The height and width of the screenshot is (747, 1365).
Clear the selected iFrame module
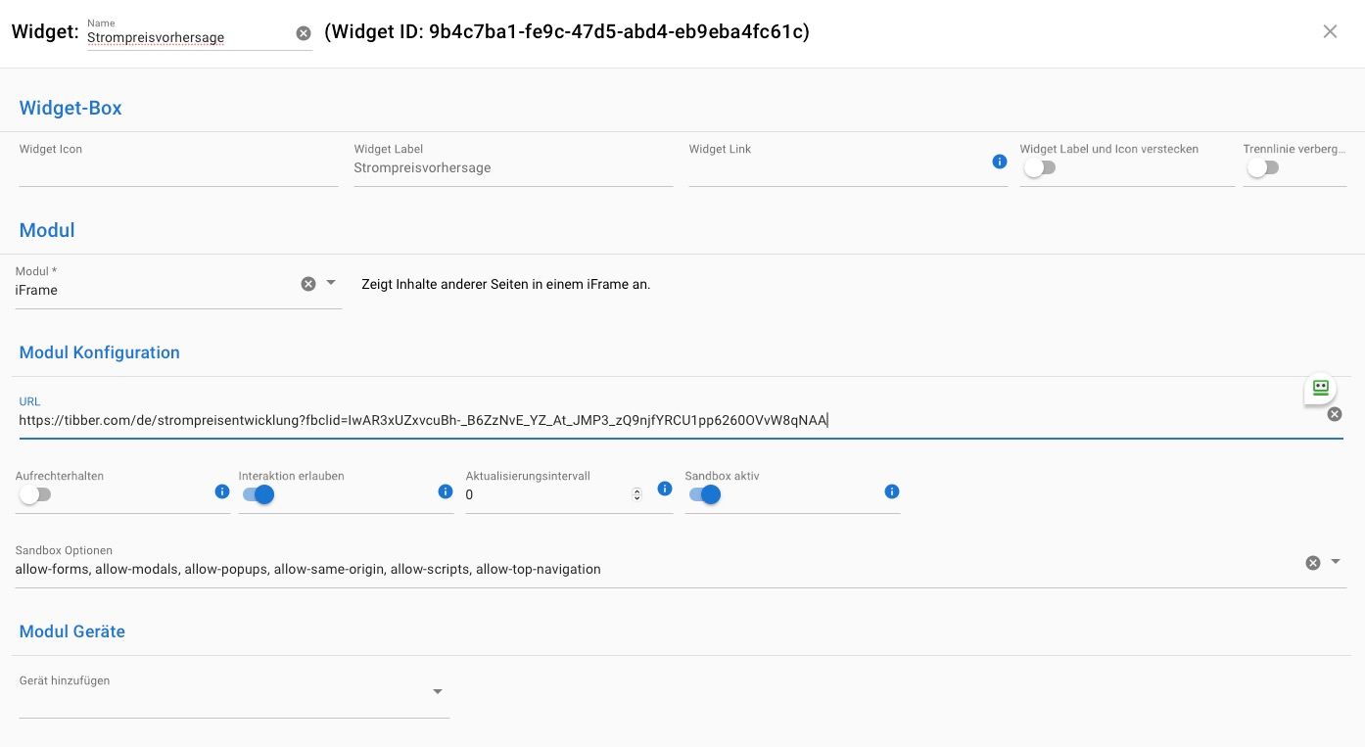308,284
